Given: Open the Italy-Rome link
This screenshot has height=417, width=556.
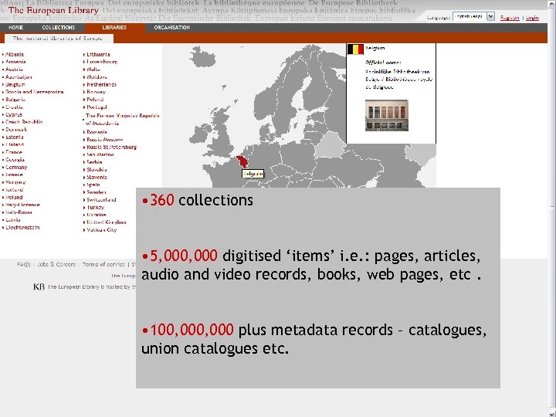Looking at the screenshot, I should [x=19, y=212].
